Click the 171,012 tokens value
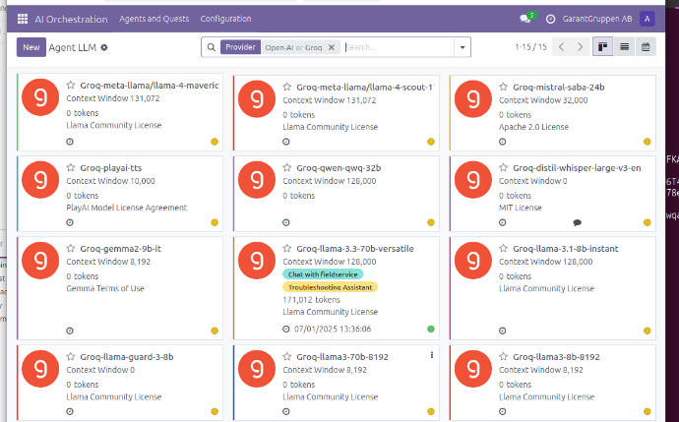The image size is (679, 422). (x=311, y=299)
